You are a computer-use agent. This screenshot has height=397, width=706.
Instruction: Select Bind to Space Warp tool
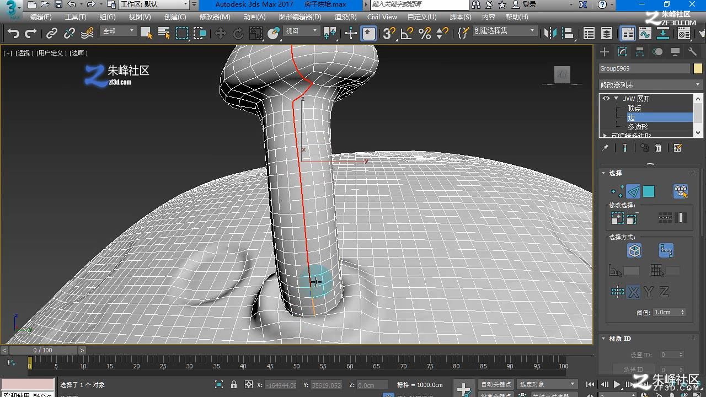[x=87, y=34]
